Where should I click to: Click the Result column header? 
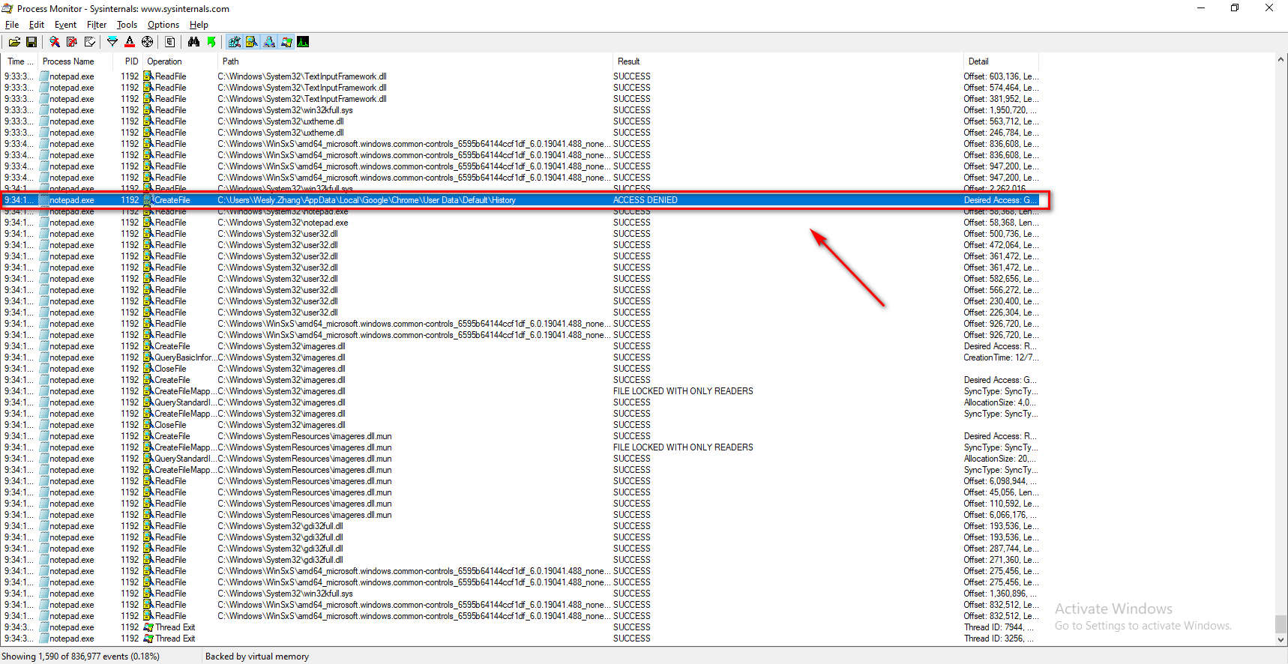coord(788,61)
